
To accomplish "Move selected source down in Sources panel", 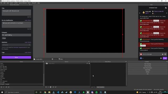I will point(56,87).
